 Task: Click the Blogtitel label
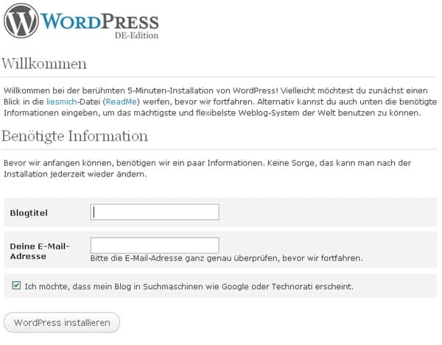(x=29, y=213)
